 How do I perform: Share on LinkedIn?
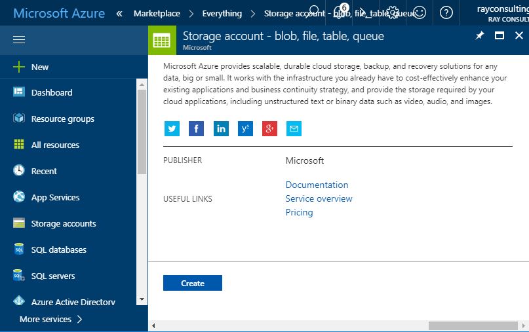click(x=221, y=129)
